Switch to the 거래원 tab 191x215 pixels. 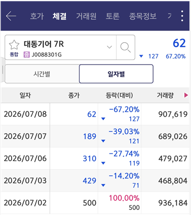tap(86, 16)
